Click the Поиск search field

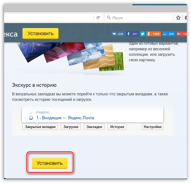(139, 18)
